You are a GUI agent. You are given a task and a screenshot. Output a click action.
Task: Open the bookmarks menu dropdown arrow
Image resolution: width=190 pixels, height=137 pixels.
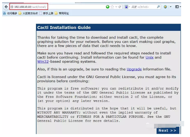pyautogui.click(x=180, y=7)
